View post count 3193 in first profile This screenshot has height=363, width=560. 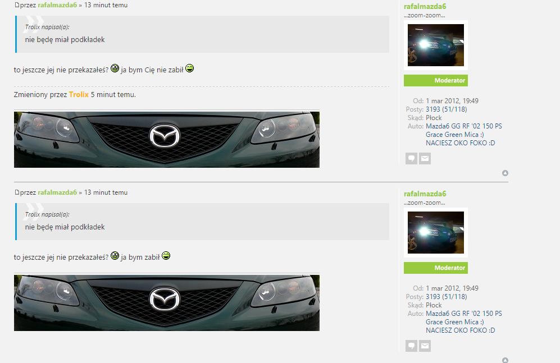[433, 109]
